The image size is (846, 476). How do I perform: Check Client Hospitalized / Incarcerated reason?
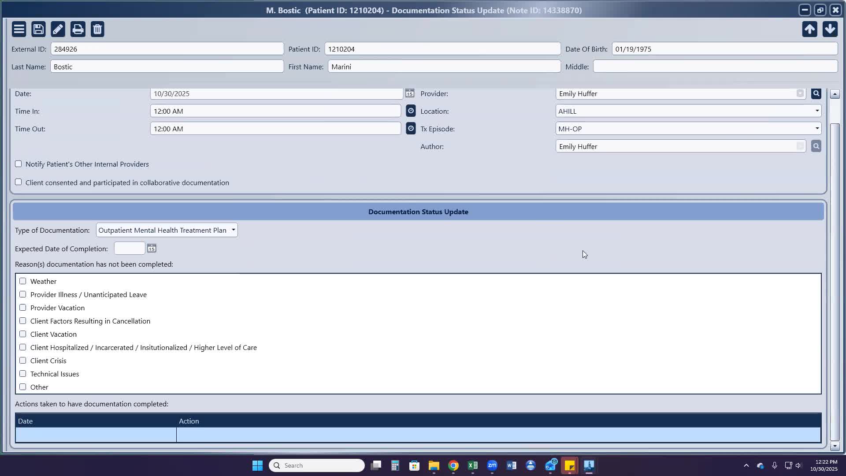click(x=23, y=347)
